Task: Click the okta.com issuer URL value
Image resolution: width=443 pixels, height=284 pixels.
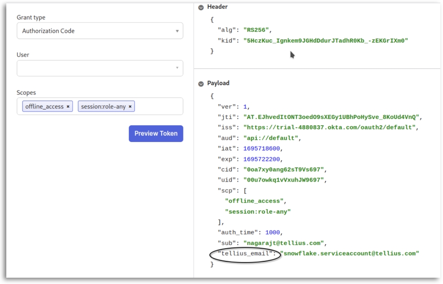Action: 329,128
